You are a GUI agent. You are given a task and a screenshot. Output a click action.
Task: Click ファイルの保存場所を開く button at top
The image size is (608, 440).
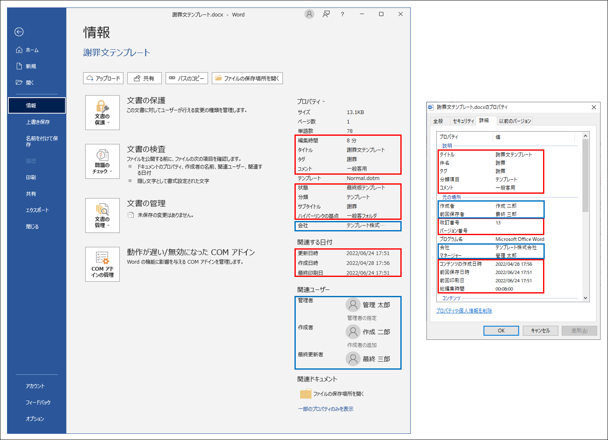[247, 78]
